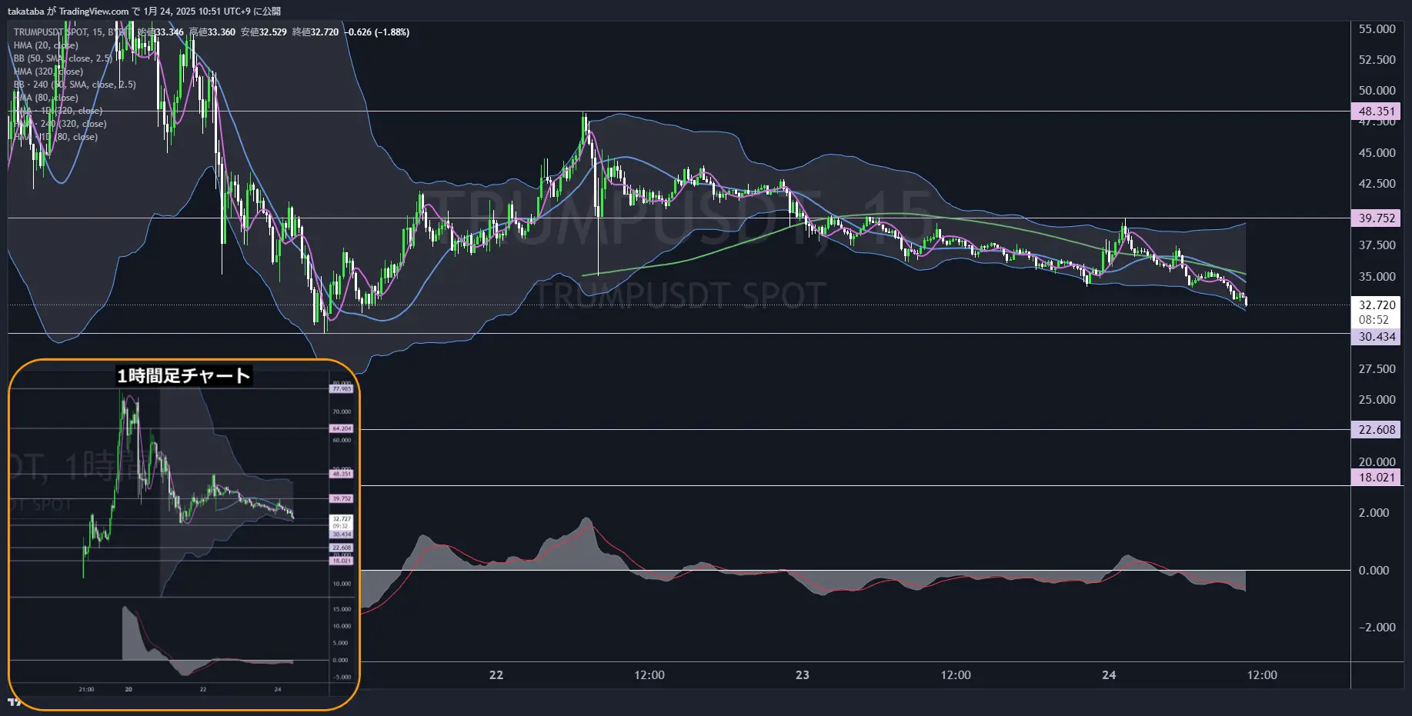Click the close value 終値32.720
The height and width of the screenshot is (716, 1412).
tap(315, 32)
